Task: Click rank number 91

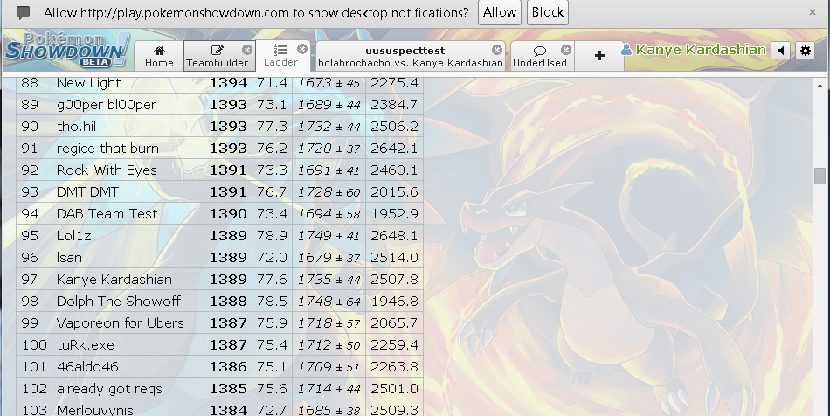Action: pos(30,149)
